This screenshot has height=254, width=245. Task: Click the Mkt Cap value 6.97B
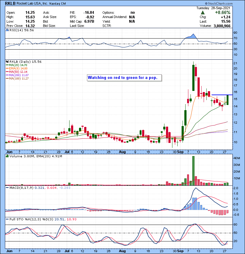(89, 21)
